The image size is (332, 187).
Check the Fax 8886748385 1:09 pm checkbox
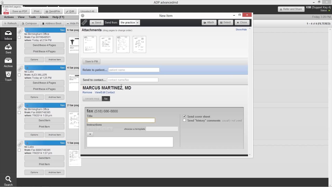tap(19, 113)
